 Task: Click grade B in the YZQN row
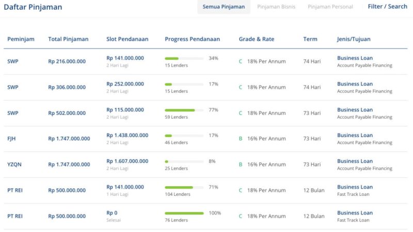tap(241, 164)
